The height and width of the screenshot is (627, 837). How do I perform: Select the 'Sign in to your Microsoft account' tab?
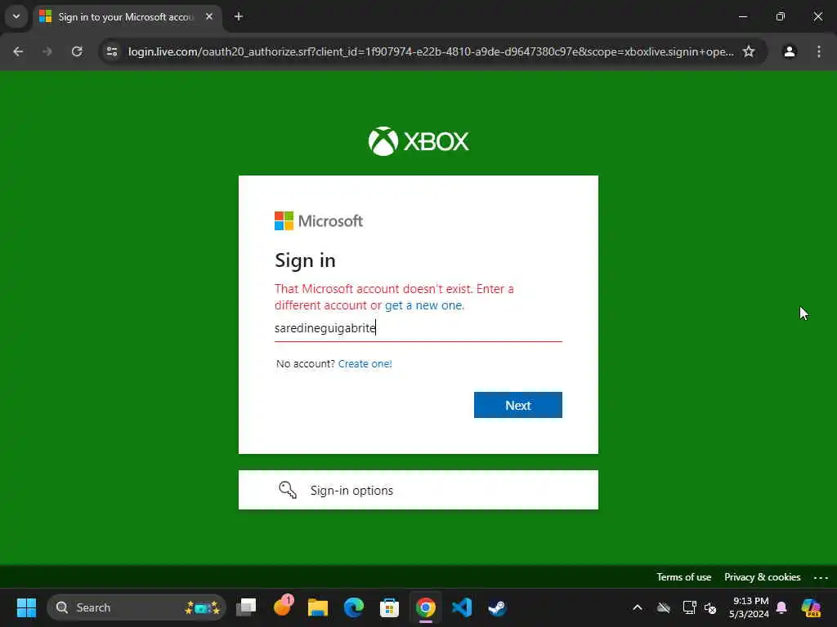(x=128, y=17)
